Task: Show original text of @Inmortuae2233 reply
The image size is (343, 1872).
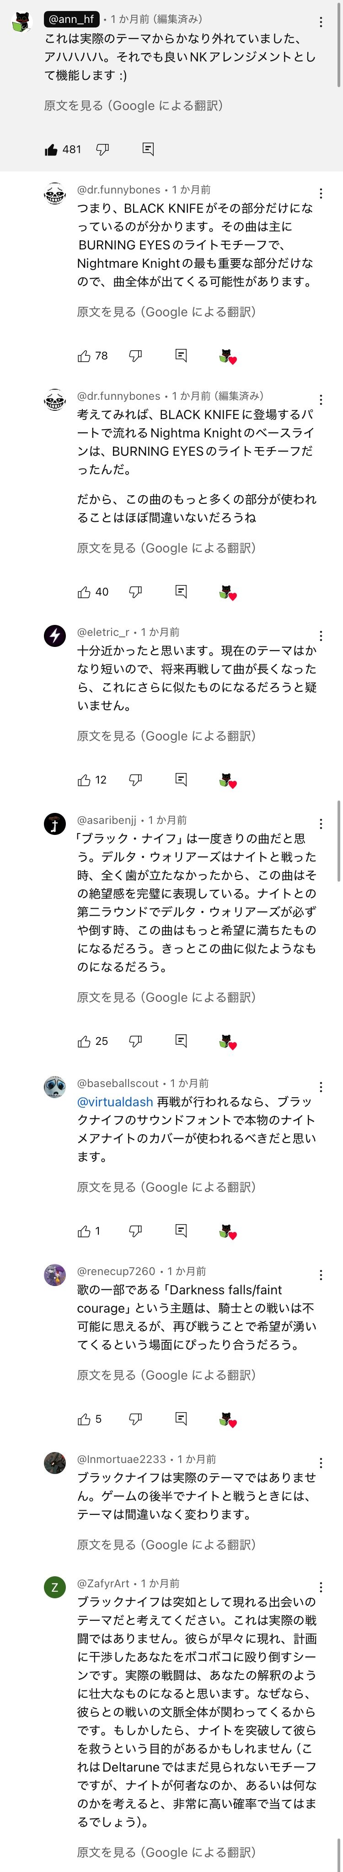Action: pos(166,1545)
